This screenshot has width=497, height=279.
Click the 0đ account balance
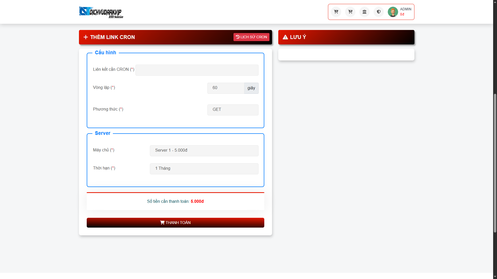click(x=402, y=14)
